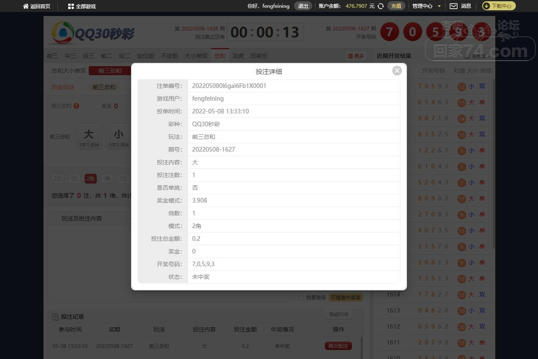The width and height of the screenshot is (538, 359).
Task: Click the 奖金模式 value 3.908
Action: 200,200
